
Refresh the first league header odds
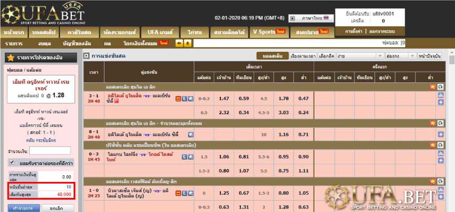coord(440,87)
